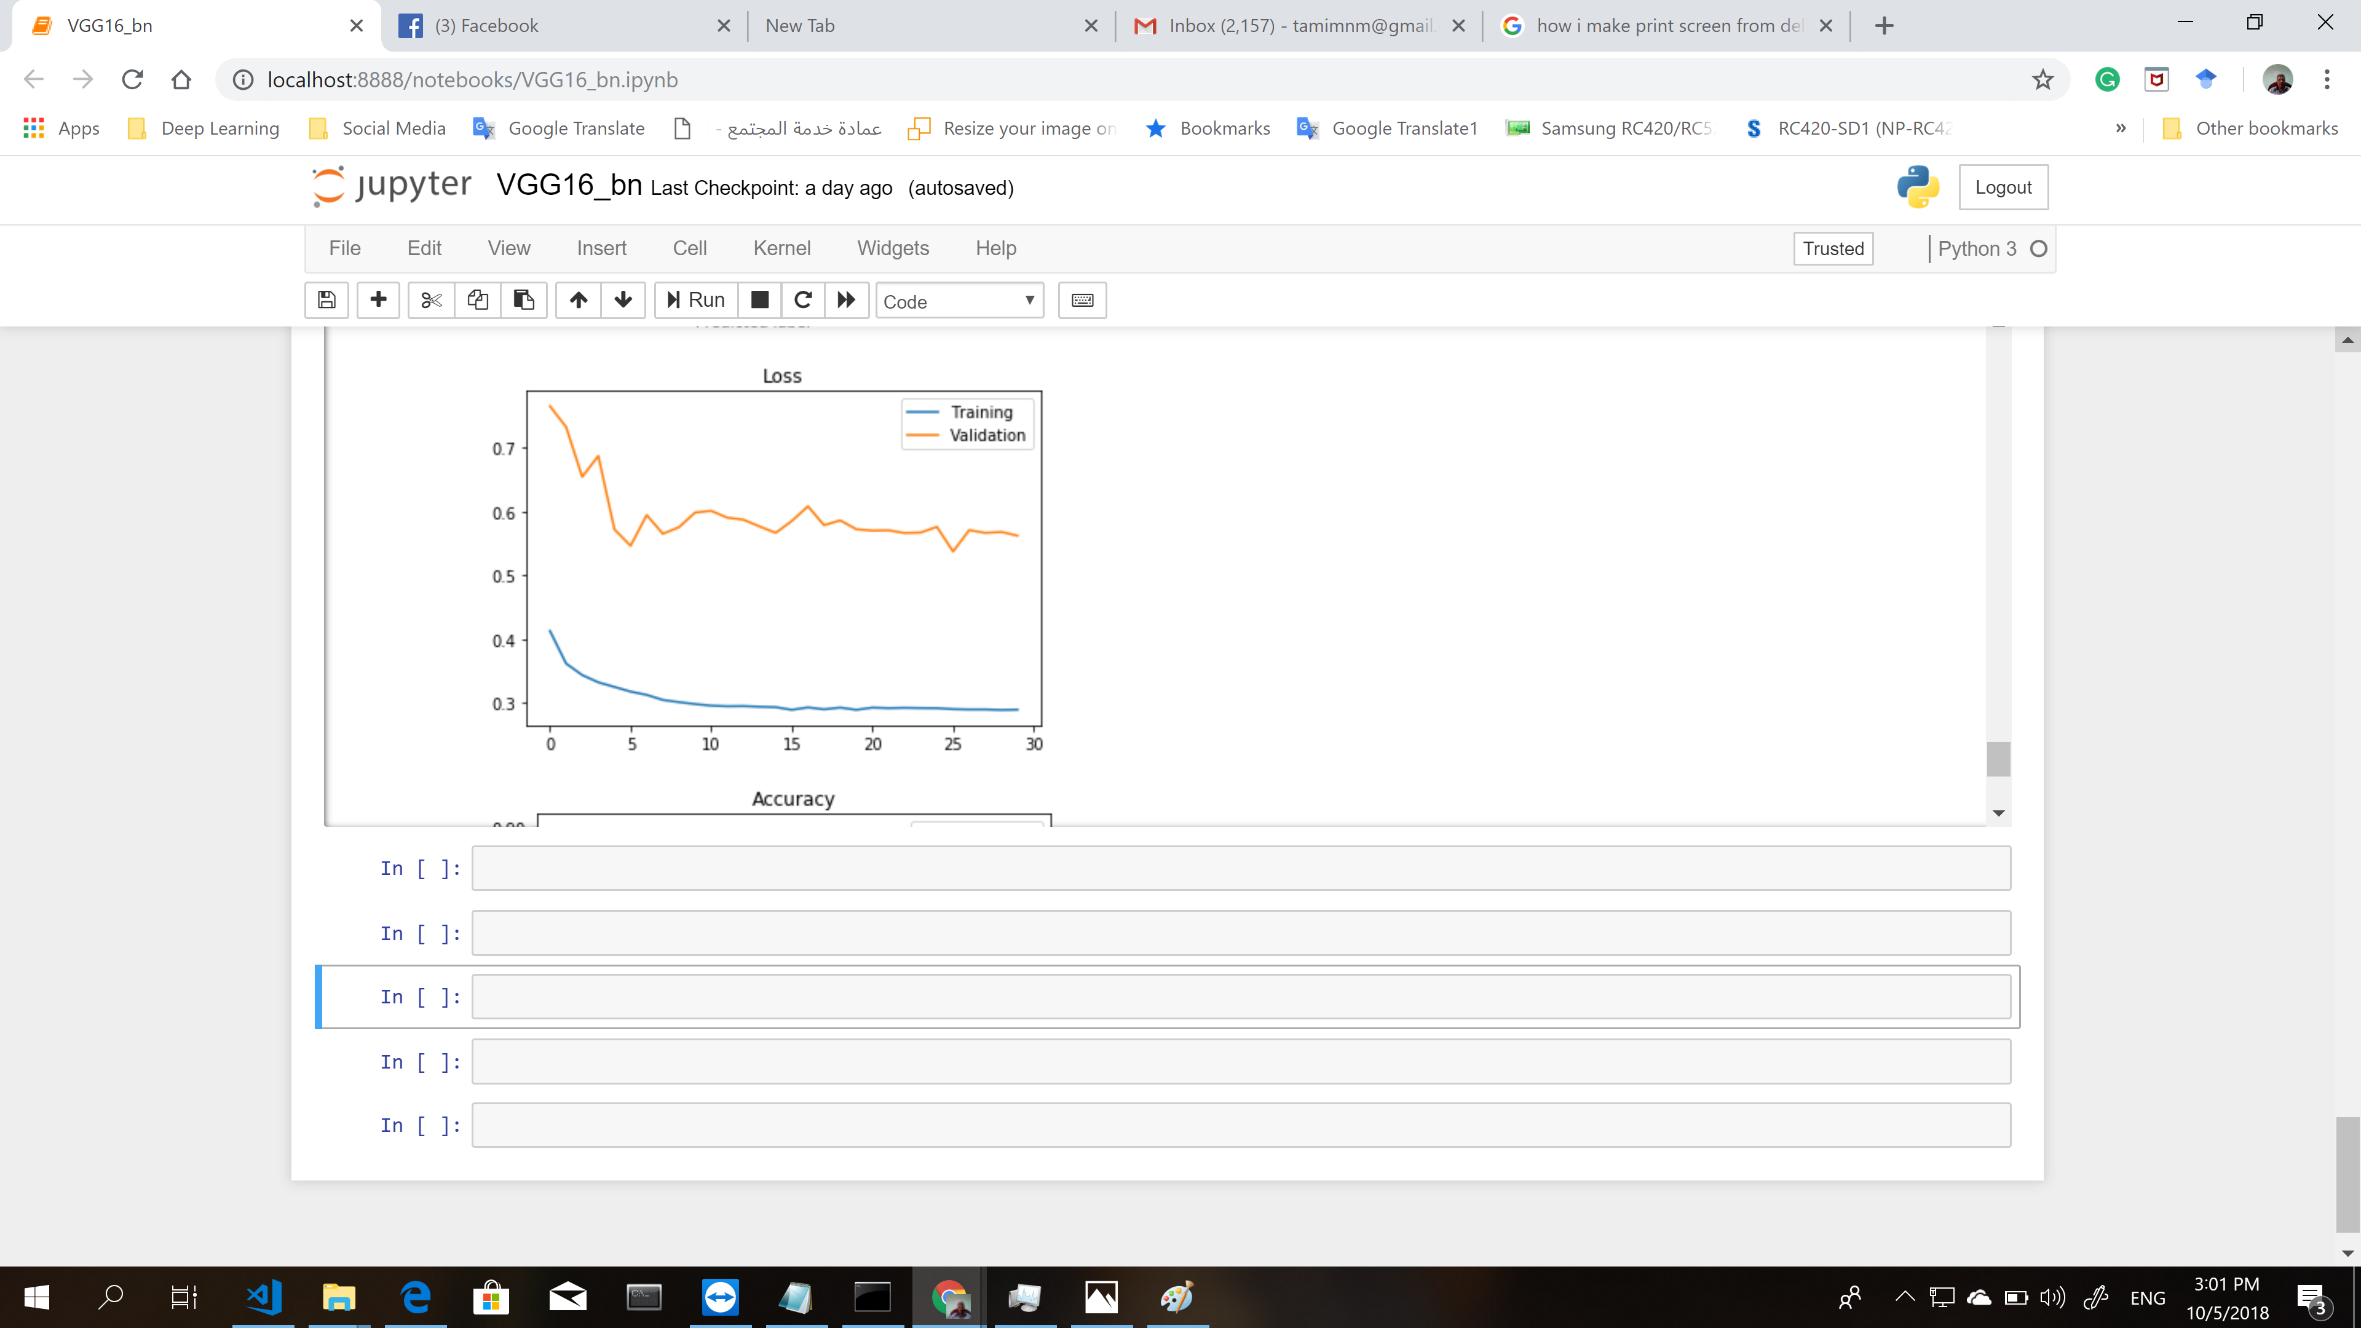The image size is (2361, 1328).
Task: Click the save and checkpoint icon
Action: click(327, 299)
